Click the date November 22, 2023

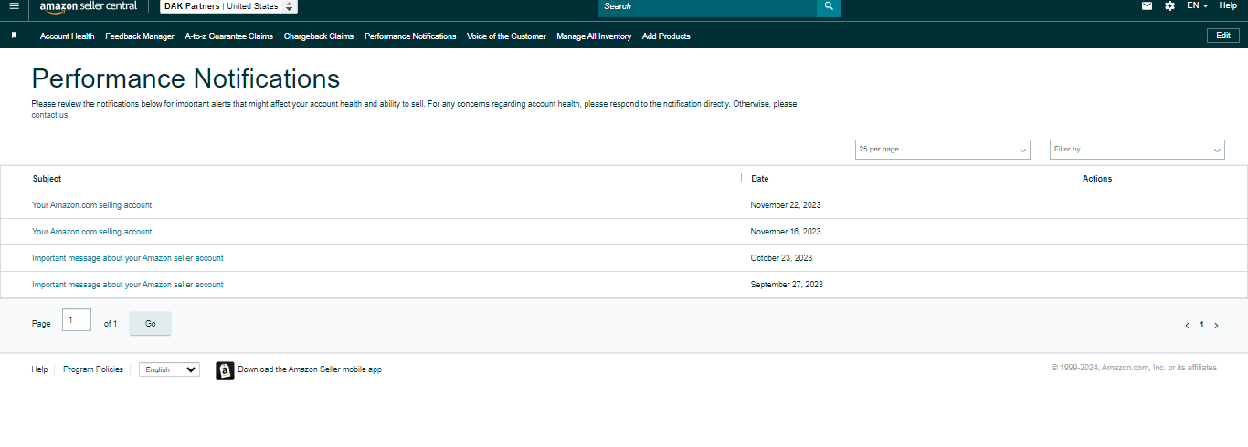point(786,205)
